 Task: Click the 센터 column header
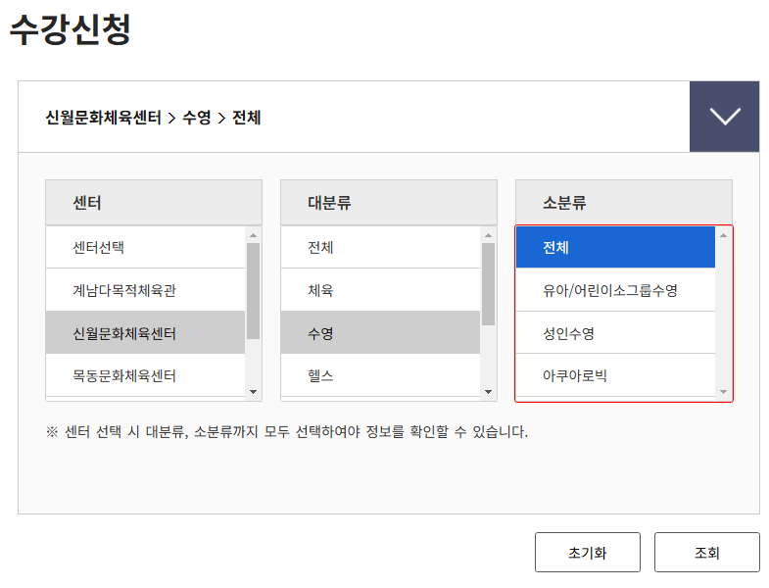[x=154, y=202]
